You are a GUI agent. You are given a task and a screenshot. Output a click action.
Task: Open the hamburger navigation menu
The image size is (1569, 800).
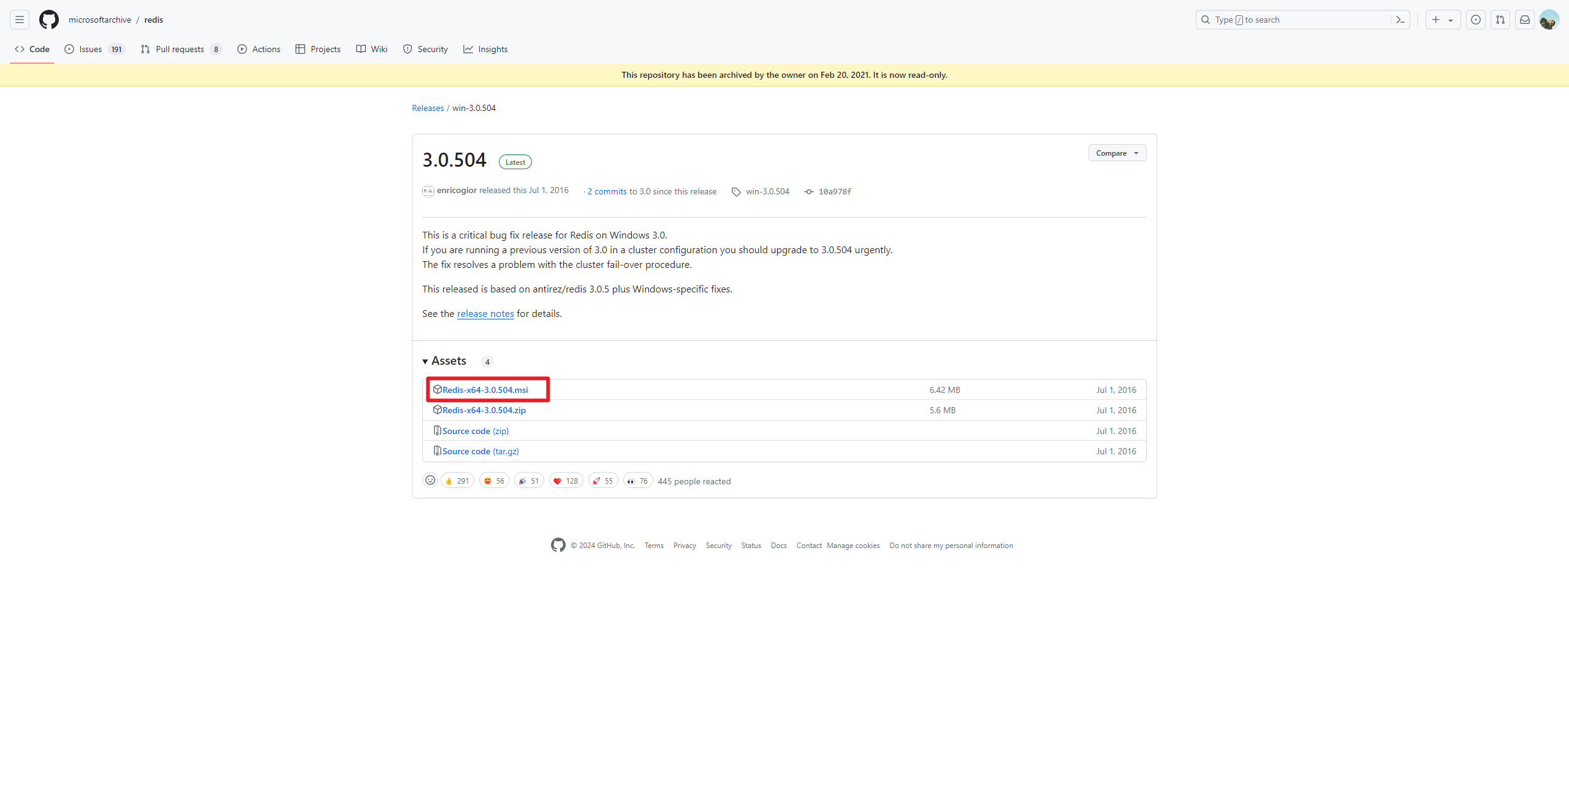click(x=20, y=20)
